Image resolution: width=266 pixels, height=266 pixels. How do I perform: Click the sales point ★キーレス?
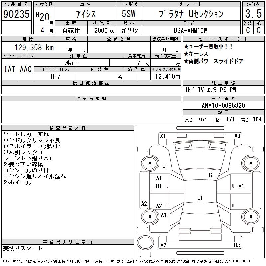(196, 54)
